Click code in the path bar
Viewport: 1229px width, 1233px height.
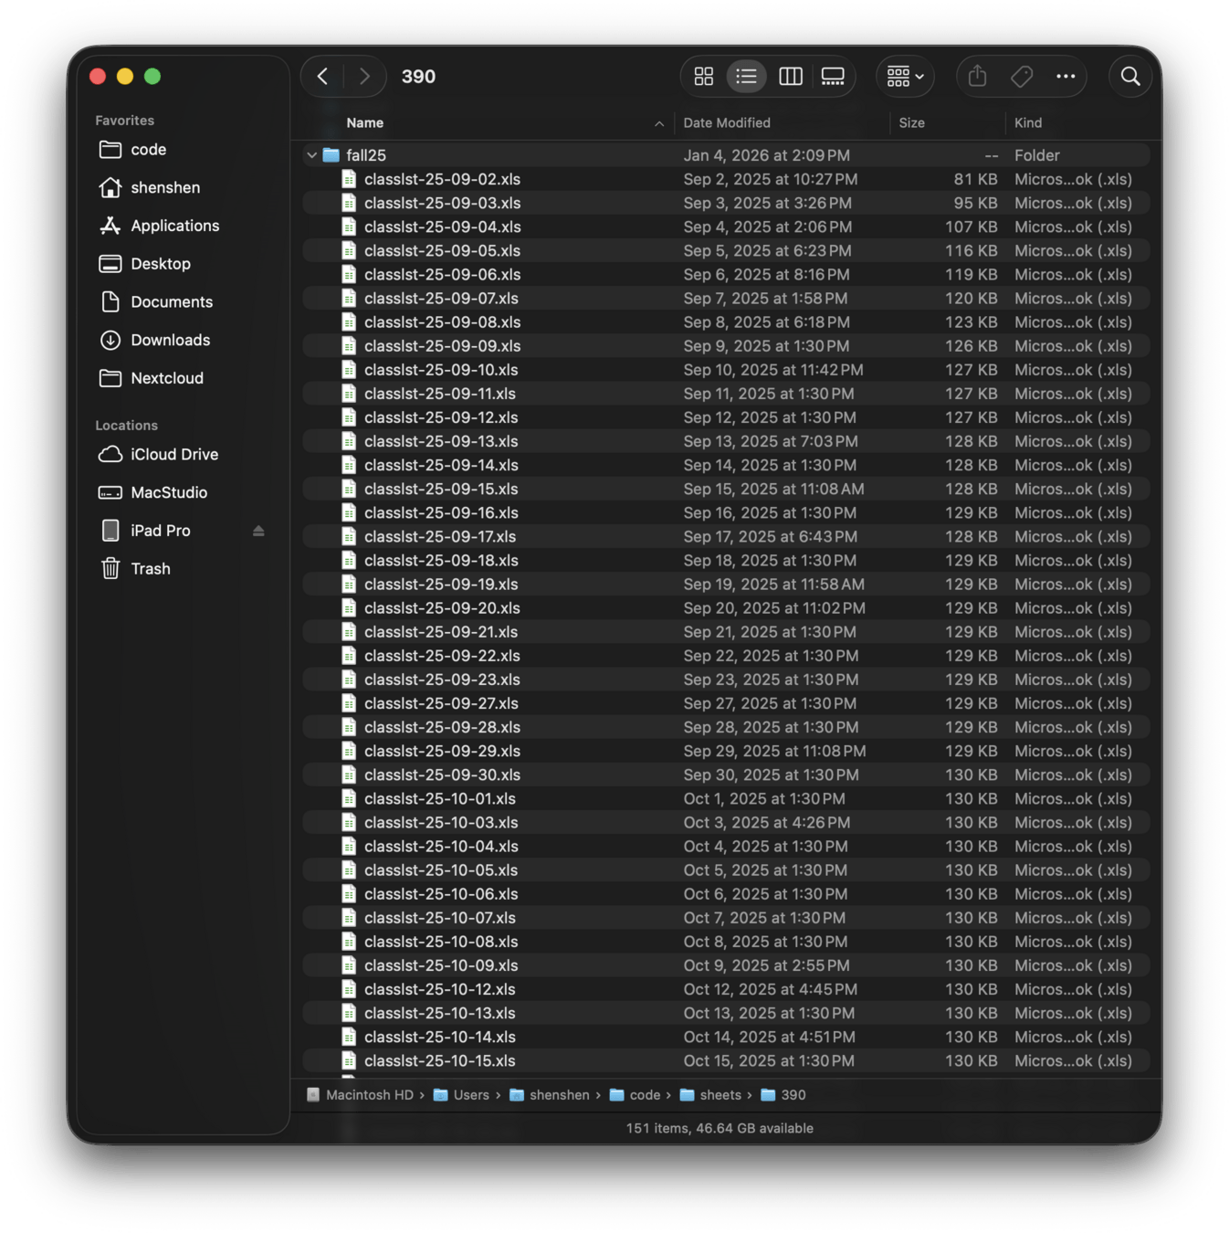635,1095
